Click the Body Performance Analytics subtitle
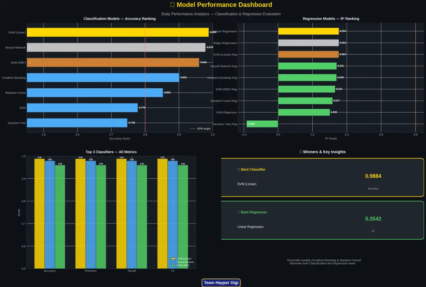The image size is (426, 287). coord(221,14)
